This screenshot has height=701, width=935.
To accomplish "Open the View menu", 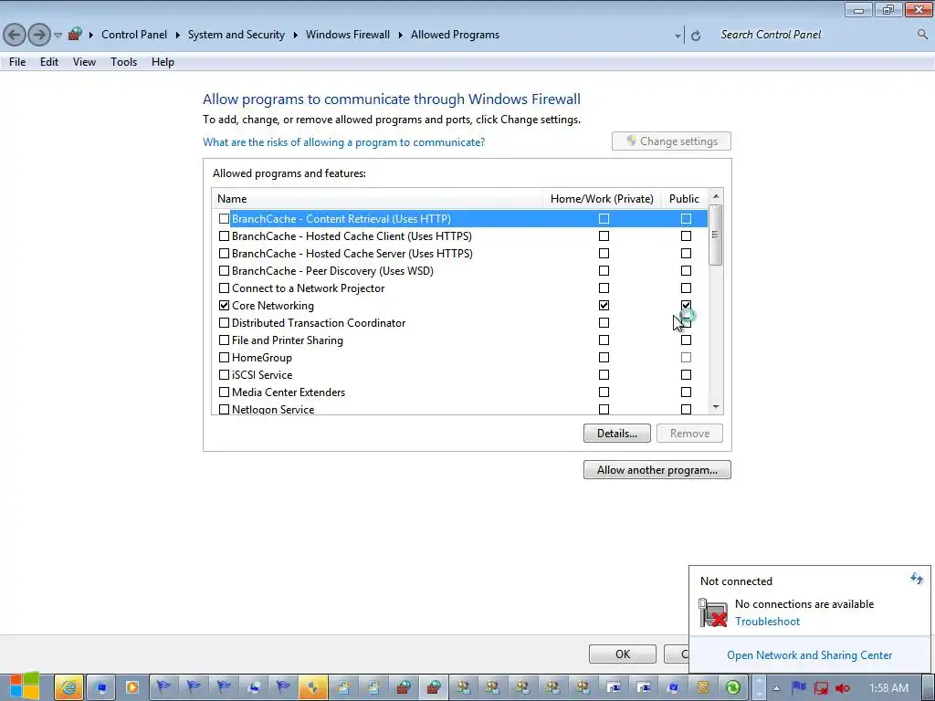I will tap(84, 62).
